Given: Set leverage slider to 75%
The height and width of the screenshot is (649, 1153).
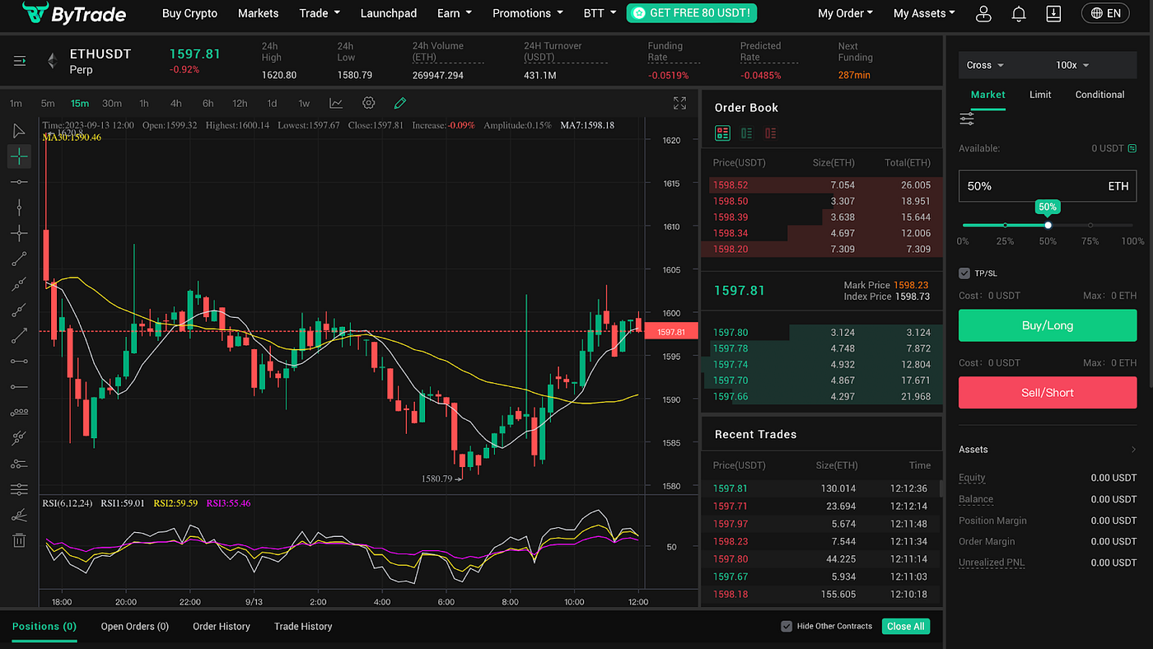Looking at the screenshot, I should (1090, 224).
